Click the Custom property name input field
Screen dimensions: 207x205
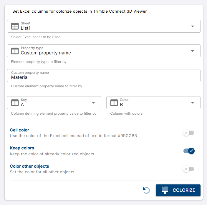104,77
